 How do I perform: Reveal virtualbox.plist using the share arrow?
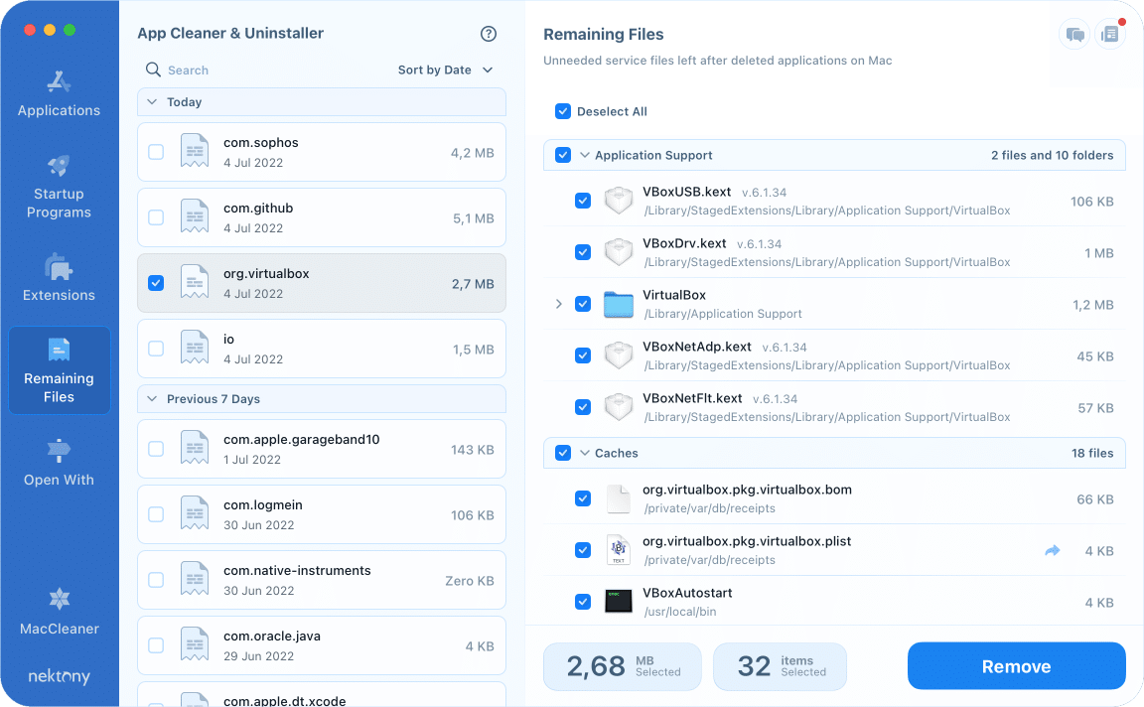coord(1052,551)
